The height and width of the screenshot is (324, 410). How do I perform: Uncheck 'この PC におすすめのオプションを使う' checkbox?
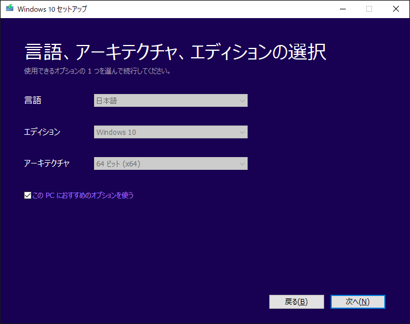(27, 196)
